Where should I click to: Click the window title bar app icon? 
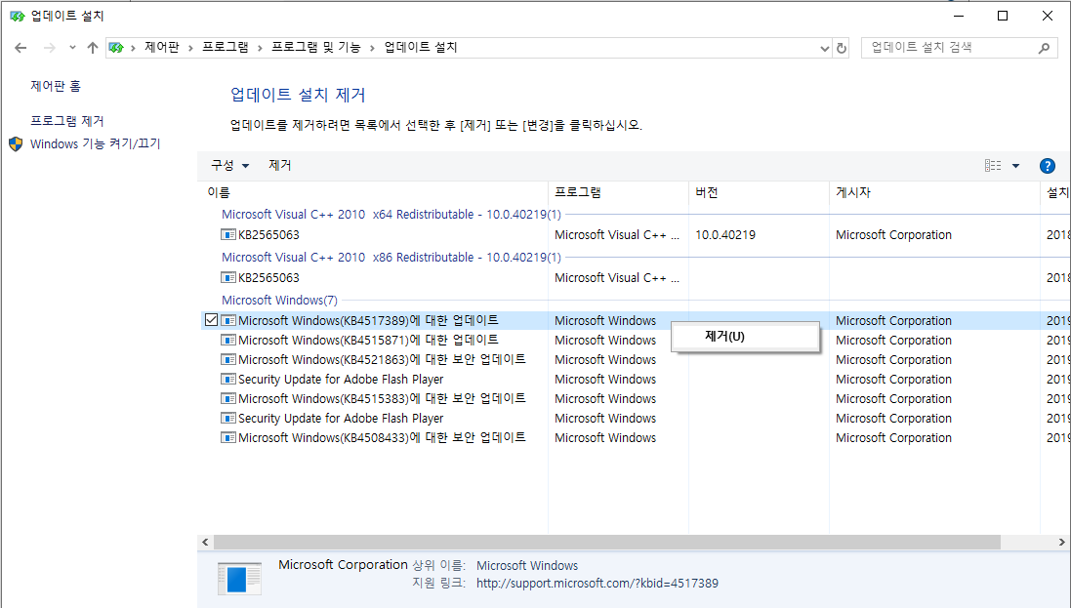17,16
